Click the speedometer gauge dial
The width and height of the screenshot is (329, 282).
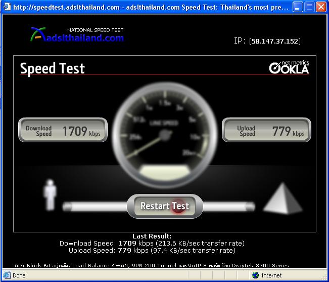tap(165, 135)
